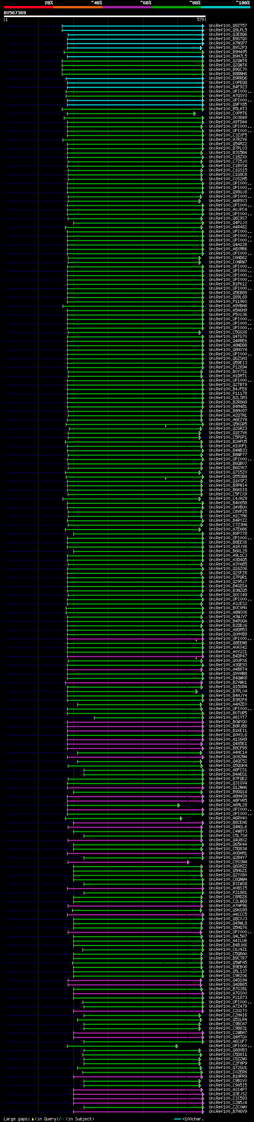Select the UniRef100_P21873 label
The height and width of the screenshot is (1122, 254).
coord(228,997)
